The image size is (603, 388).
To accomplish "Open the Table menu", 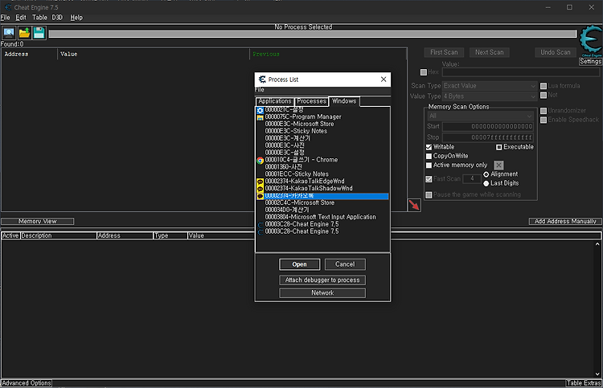I will point(39,18).
